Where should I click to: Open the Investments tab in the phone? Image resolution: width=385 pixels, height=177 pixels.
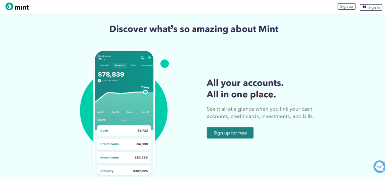pos(147,65)
